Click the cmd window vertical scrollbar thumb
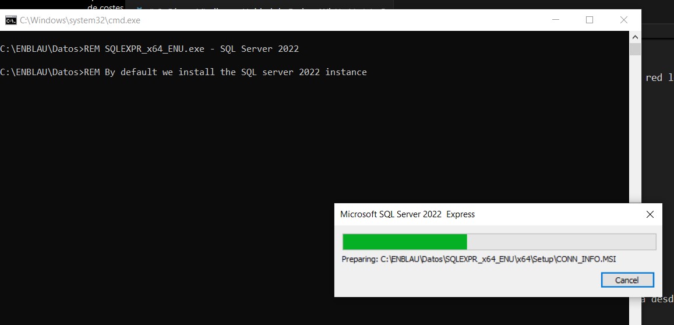This screenshot has width=674, height=325. coord(635,49)
